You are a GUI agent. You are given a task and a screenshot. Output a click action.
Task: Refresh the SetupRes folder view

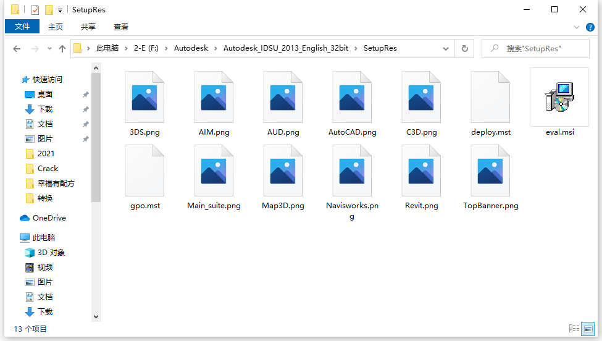tap(464, 48)
